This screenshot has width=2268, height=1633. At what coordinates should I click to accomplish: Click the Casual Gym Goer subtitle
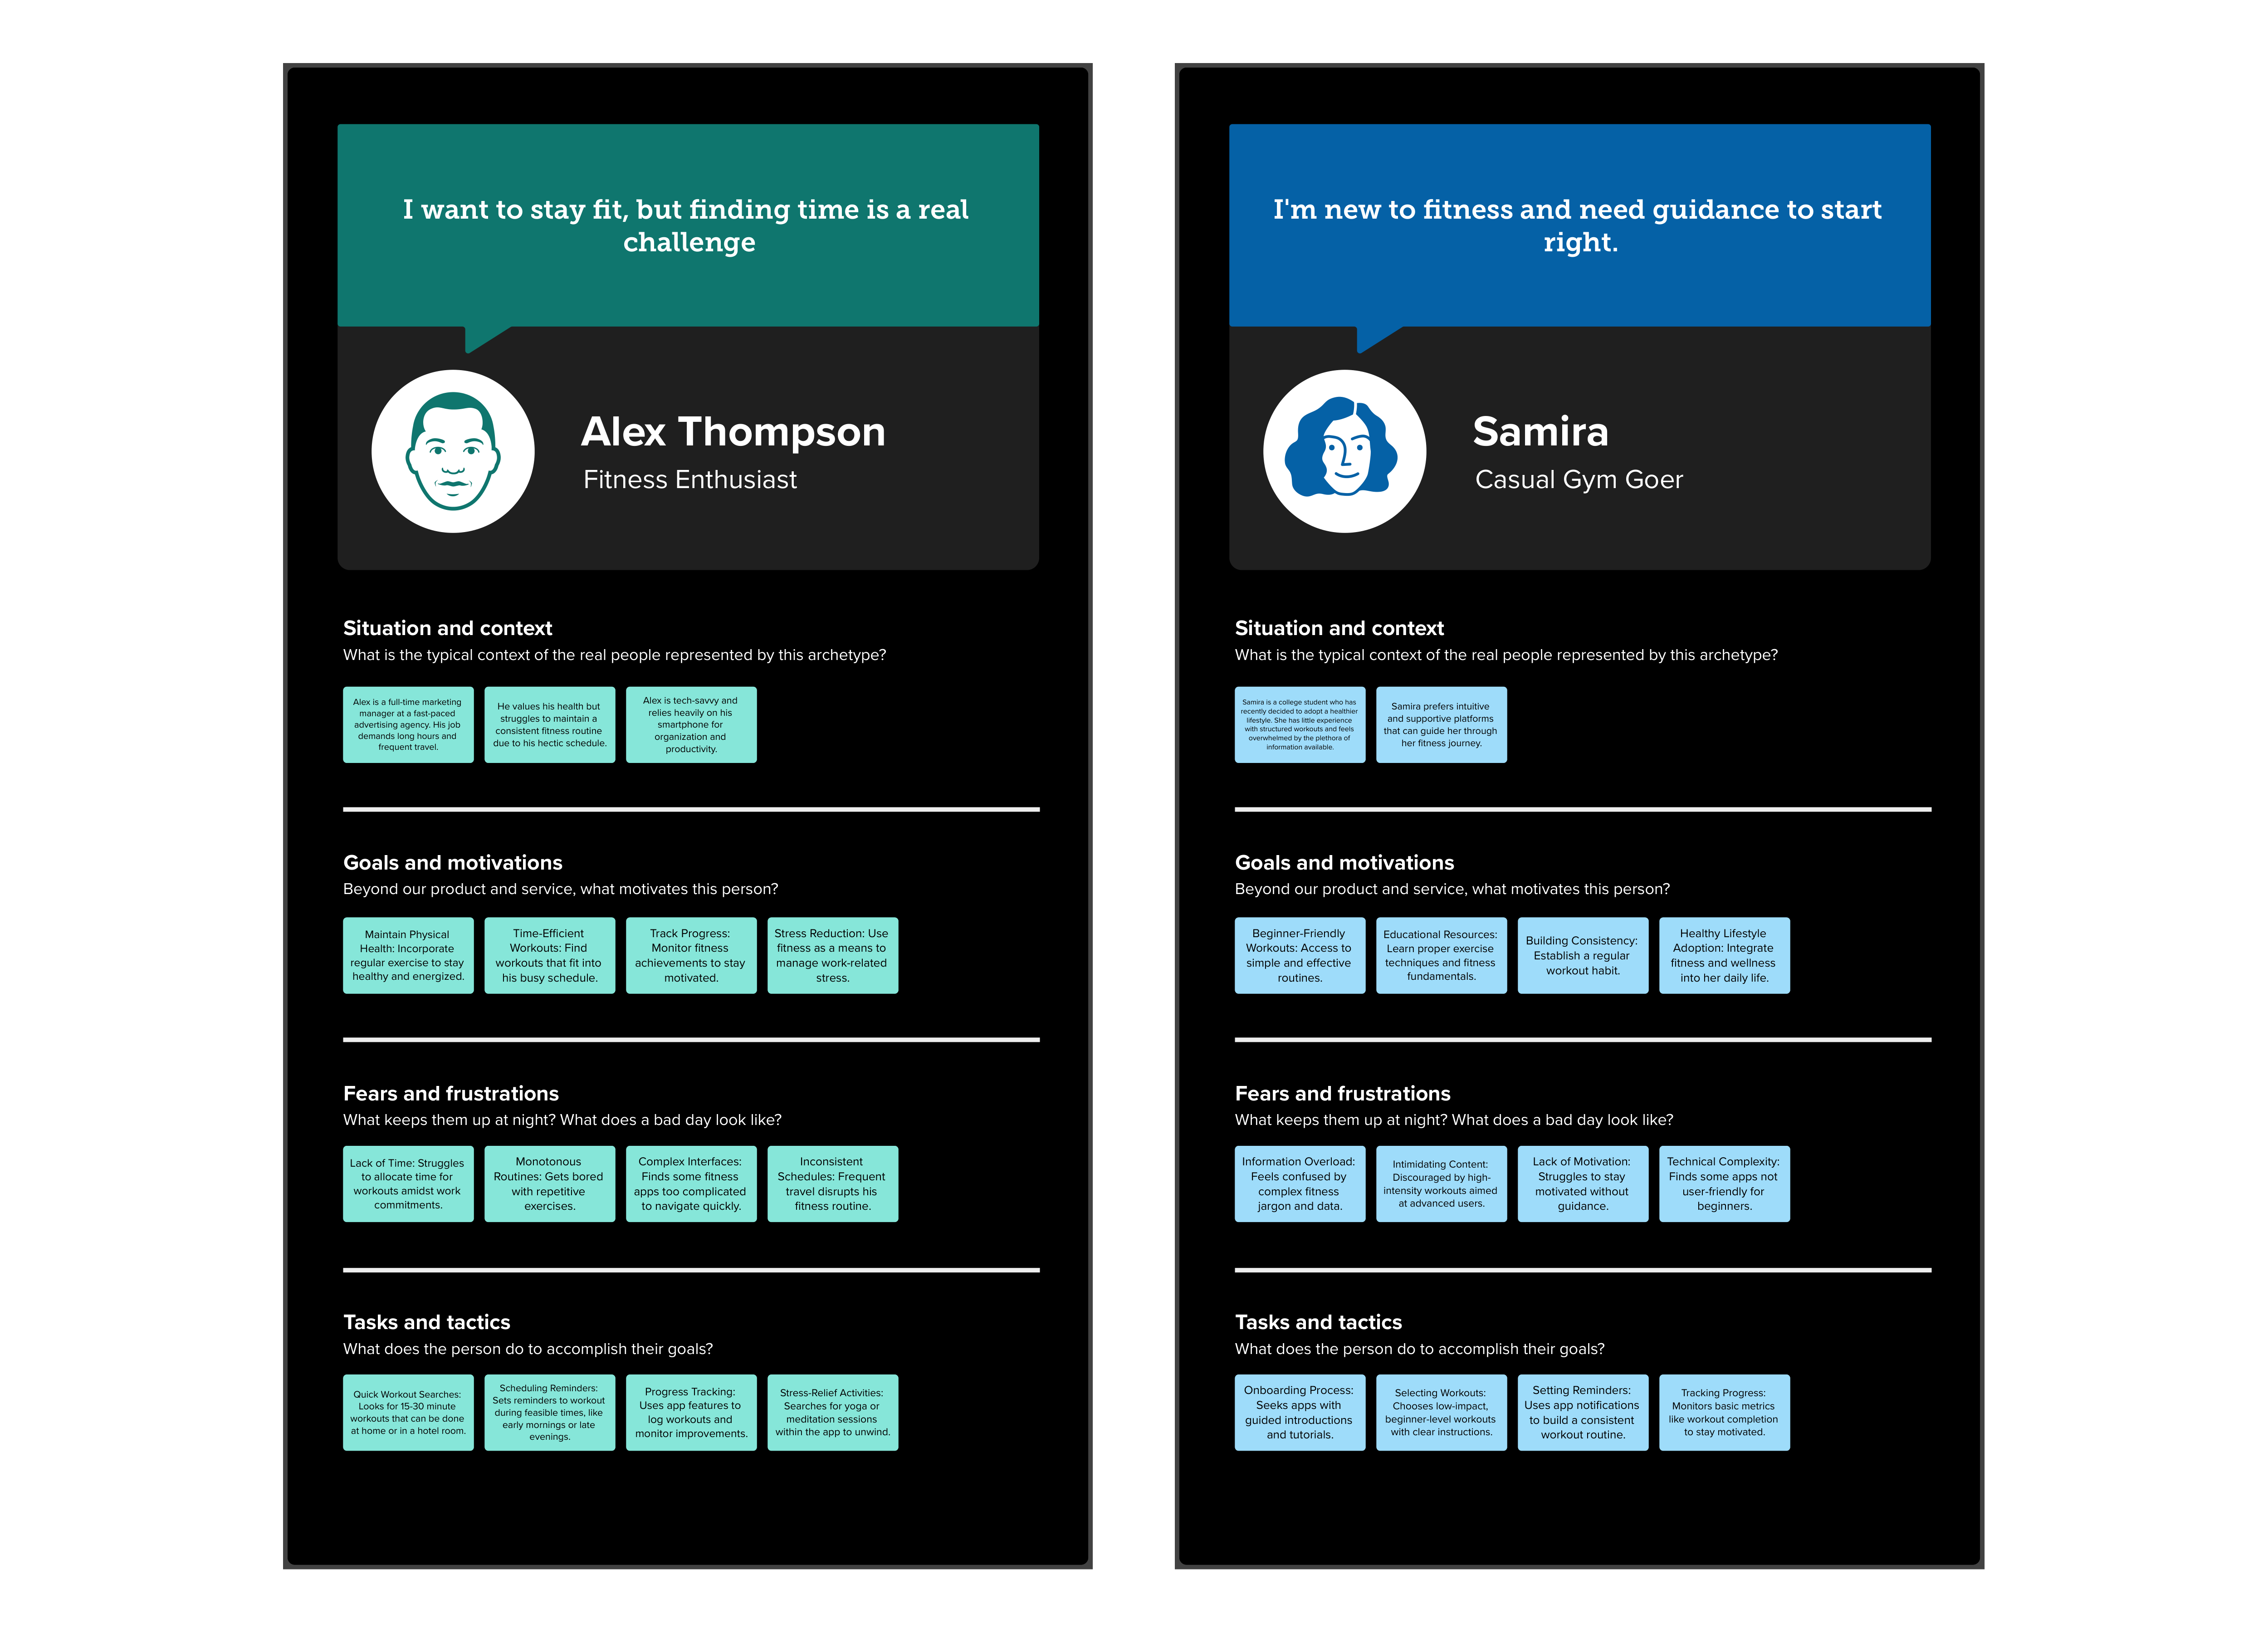click(1578, 480)
